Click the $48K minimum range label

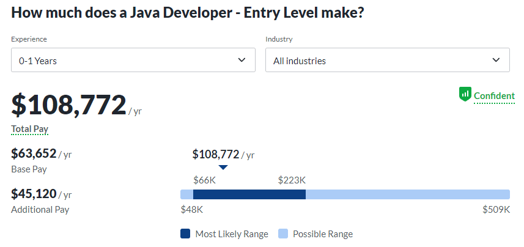[191, 210]
